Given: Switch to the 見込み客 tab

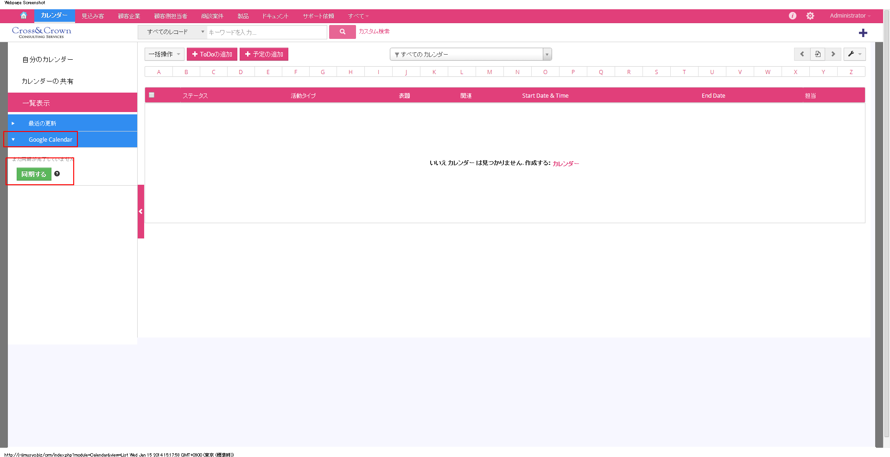Looking at the screenshot, I should pyautogui.click(x=93, y=16).
